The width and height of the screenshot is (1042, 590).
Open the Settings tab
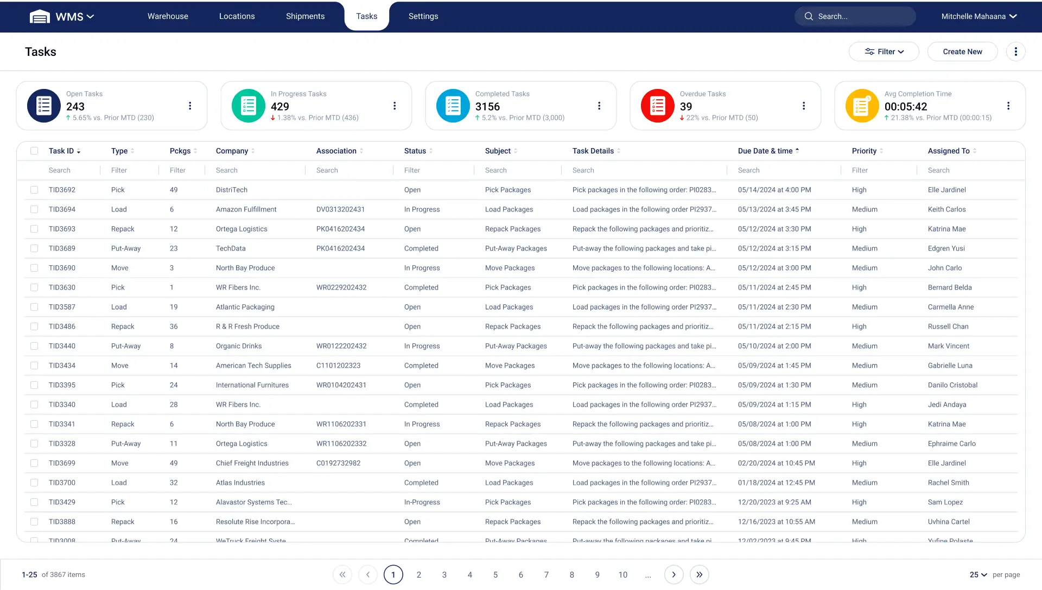(x=423, y=16)
